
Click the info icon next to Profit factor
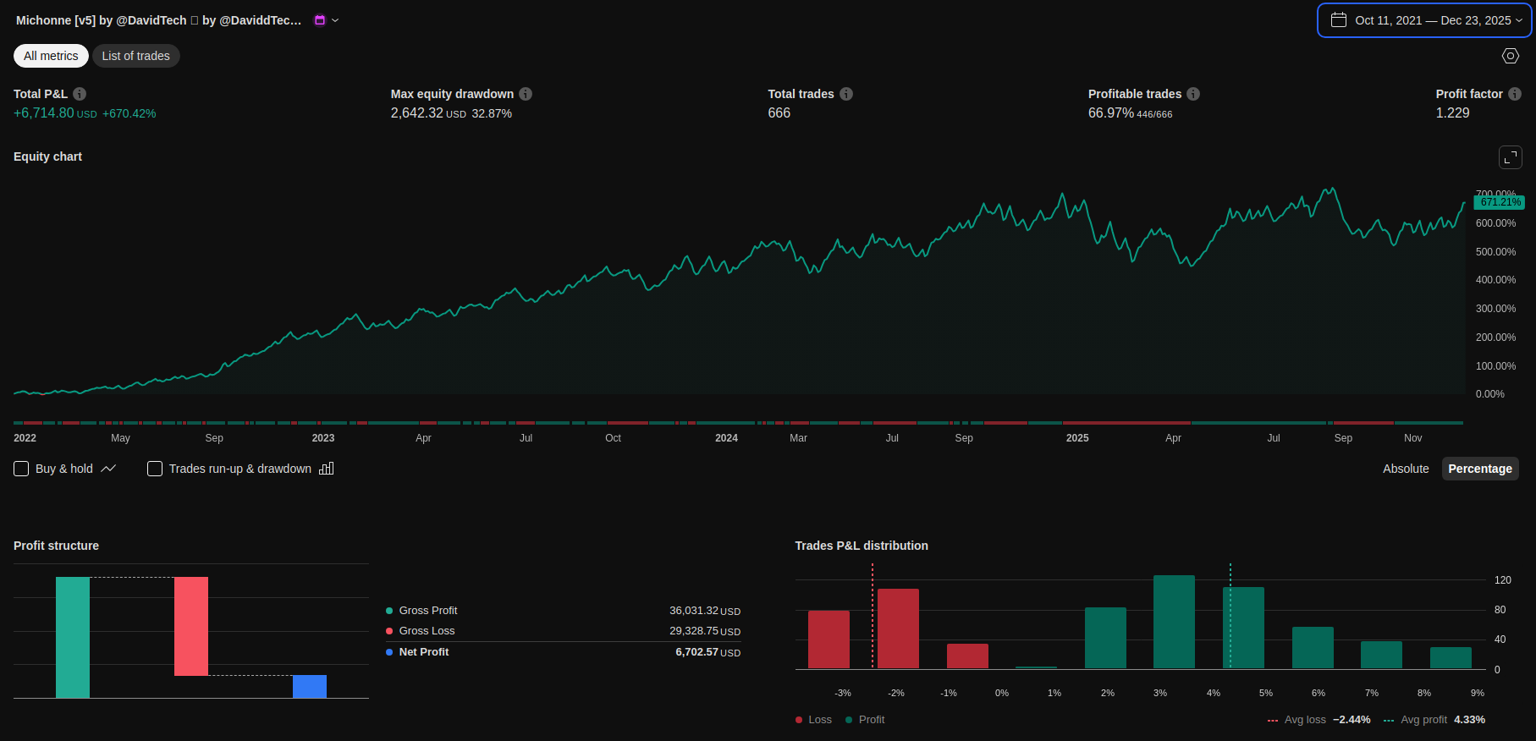(1515, 94)
